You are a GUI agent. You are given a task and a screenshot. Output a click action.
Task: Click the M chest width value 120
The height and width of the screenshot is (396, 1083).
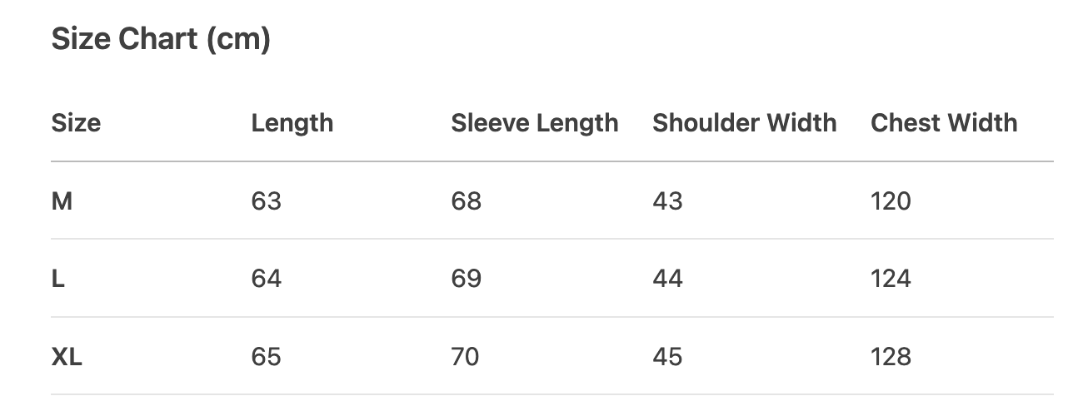click(x=891, y=201)
